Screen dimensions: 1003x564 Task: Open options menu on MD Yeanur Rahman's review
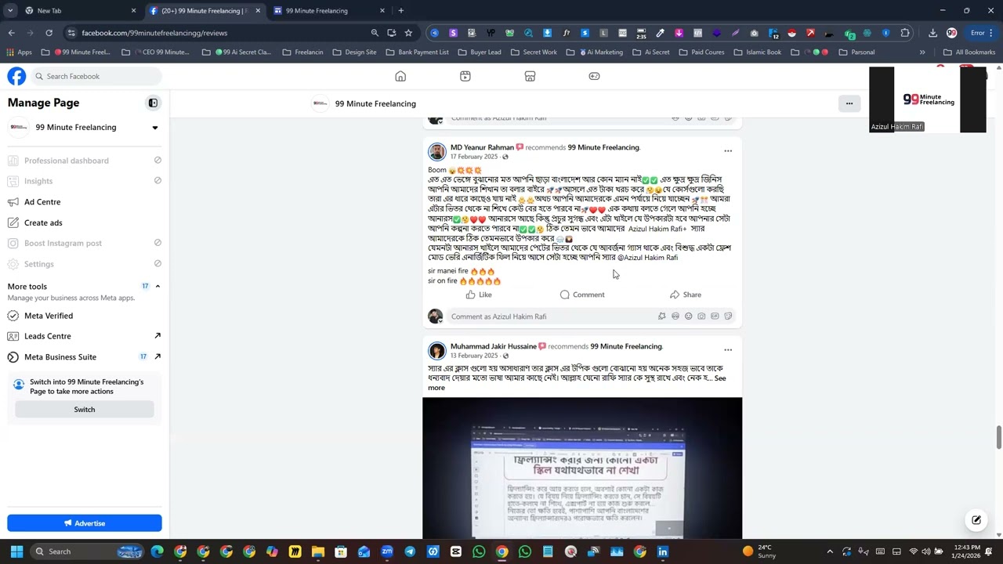(x=728, y=150)
